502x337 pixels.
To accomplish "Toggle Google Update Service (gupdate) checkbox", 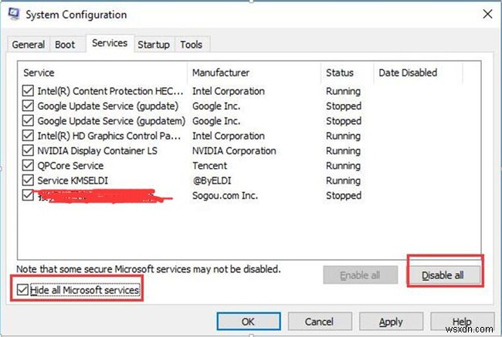I will (29, 106).
